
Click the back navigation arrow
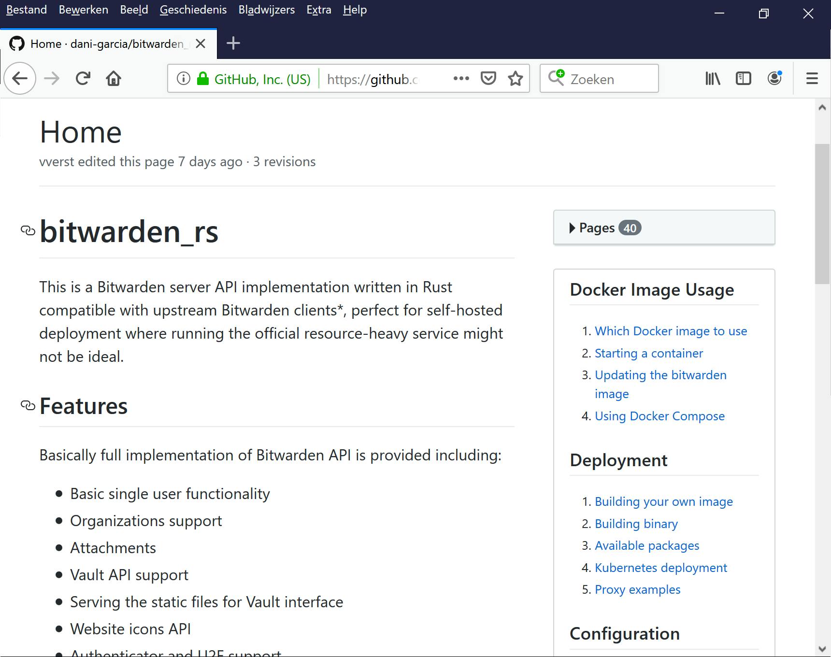click(x=20, y=78)
